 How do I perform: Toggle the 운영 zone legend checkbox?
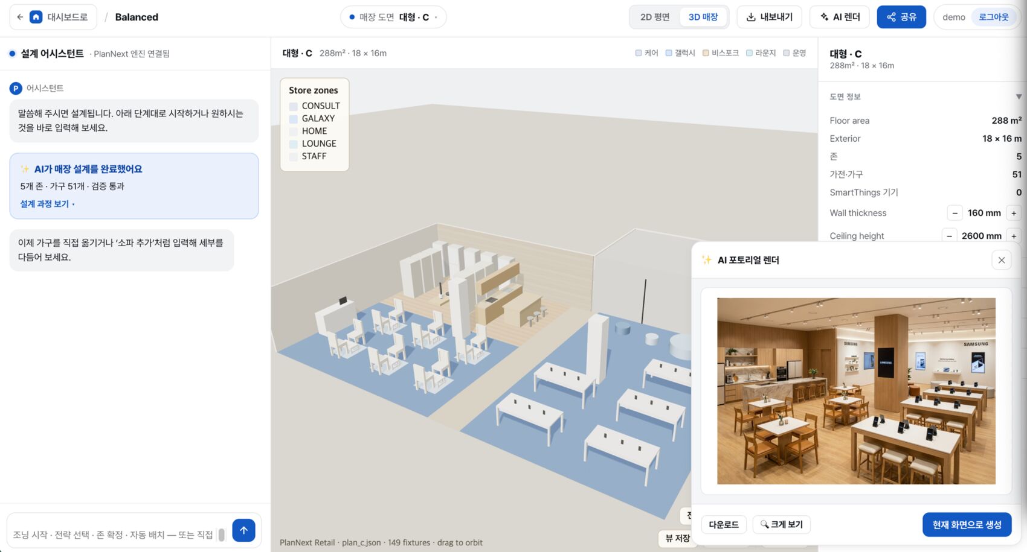tap(787, 53)
